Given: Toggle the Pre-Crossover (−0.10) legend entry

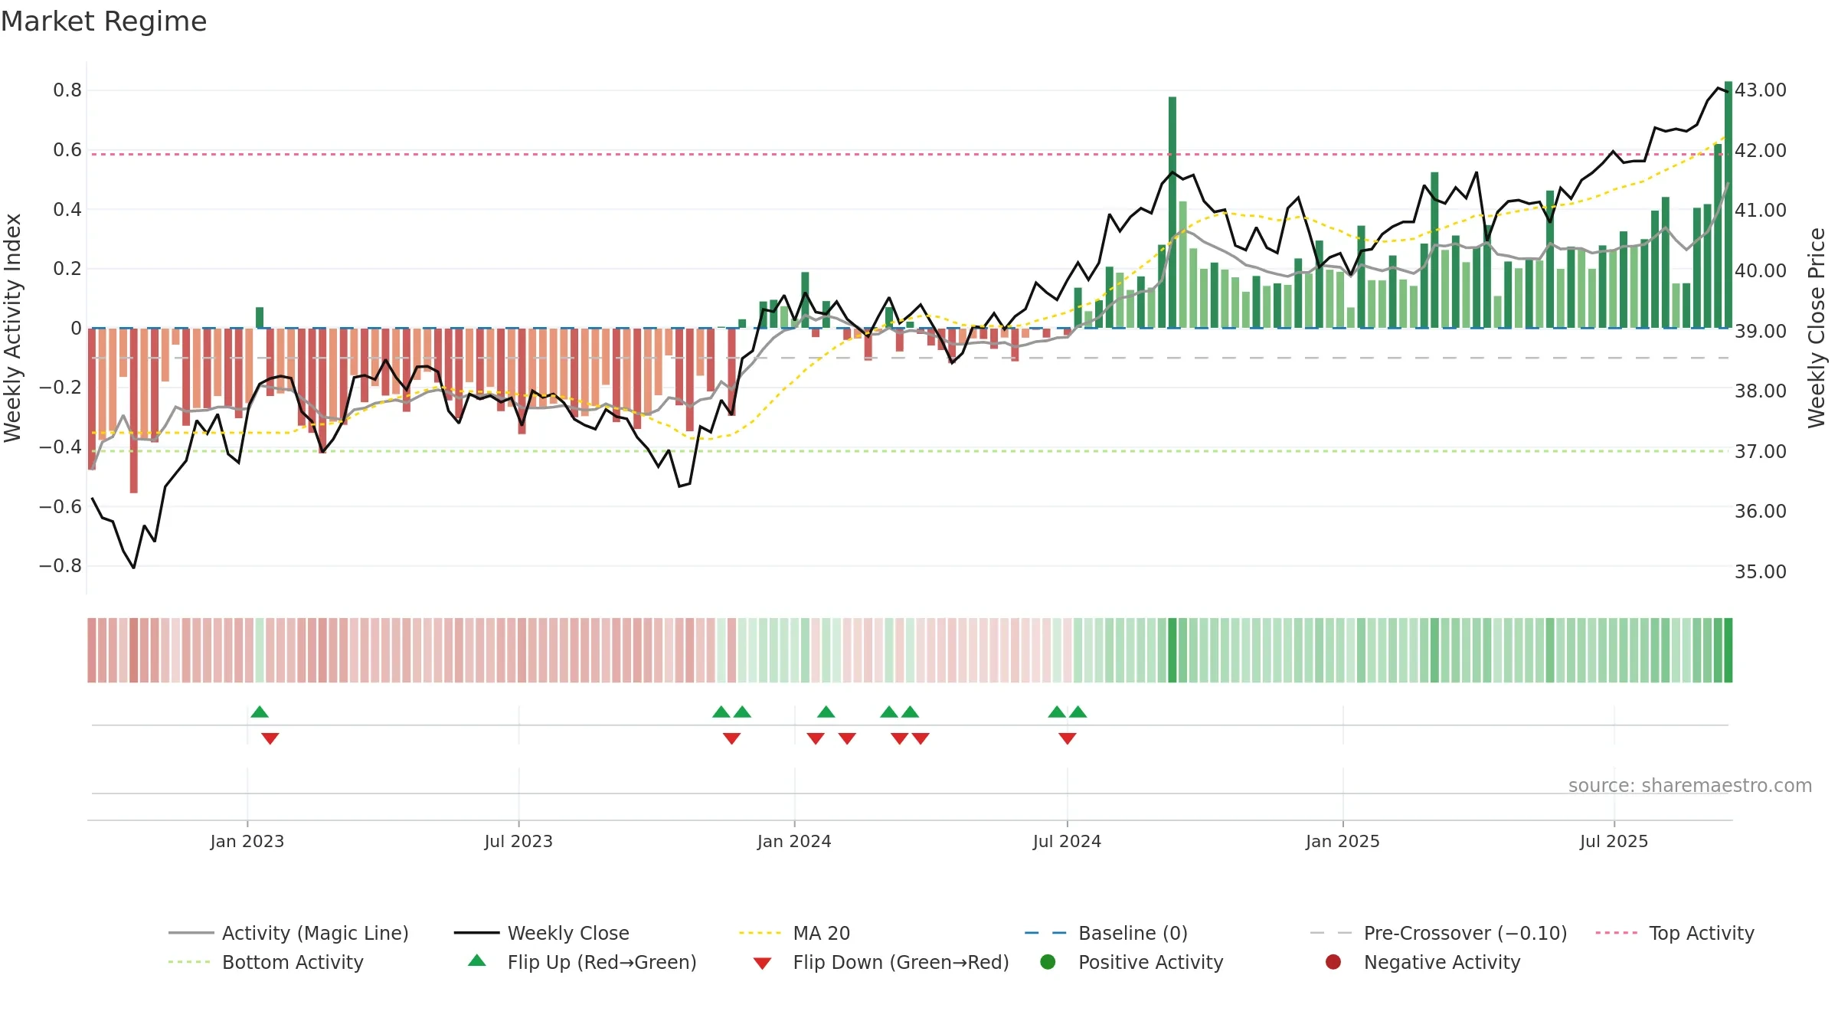Looking at the screenshot, I should click(x=1438, y=933).
